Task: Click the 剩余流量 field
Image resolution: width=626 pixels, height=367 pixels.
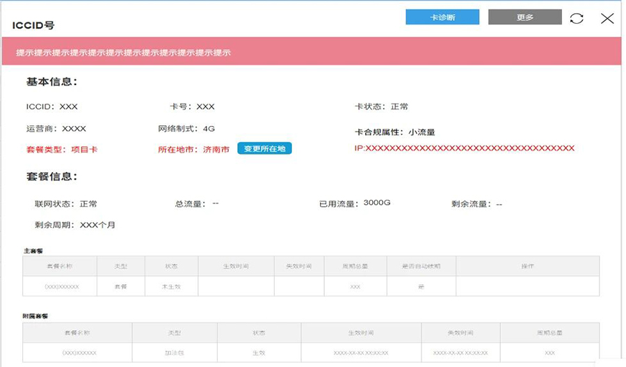Action: pyautogui.click(x=476, y=204)
